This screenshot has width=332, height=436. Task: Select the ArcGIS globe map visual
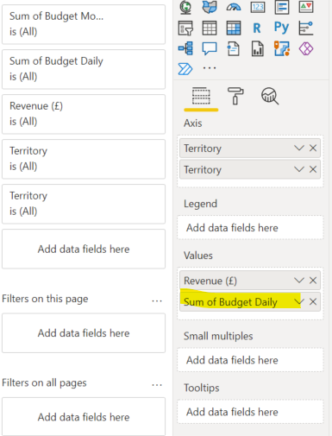(x=185, y=7)
